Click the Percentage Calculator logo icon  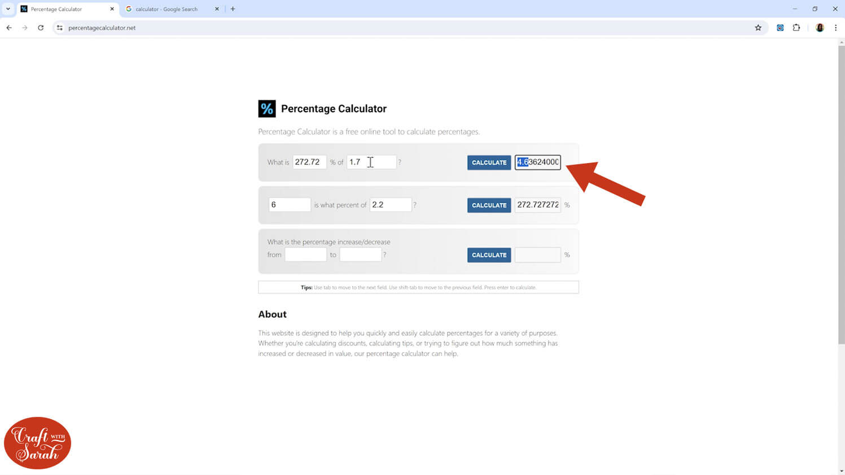coord(267,108)
